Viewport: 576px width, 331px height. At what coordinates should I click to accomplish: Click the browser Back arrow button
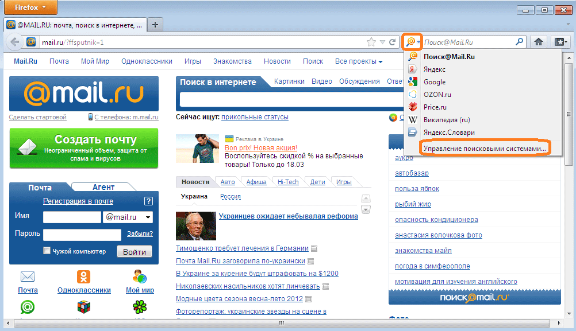click(15, 42)
